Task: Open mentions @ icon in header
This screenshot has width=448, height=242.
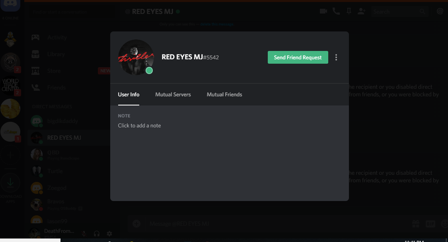Action: (x=440, y=12)
